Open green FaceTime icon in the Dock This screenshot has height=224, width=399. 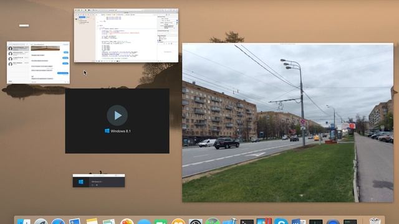click(161, 222)
